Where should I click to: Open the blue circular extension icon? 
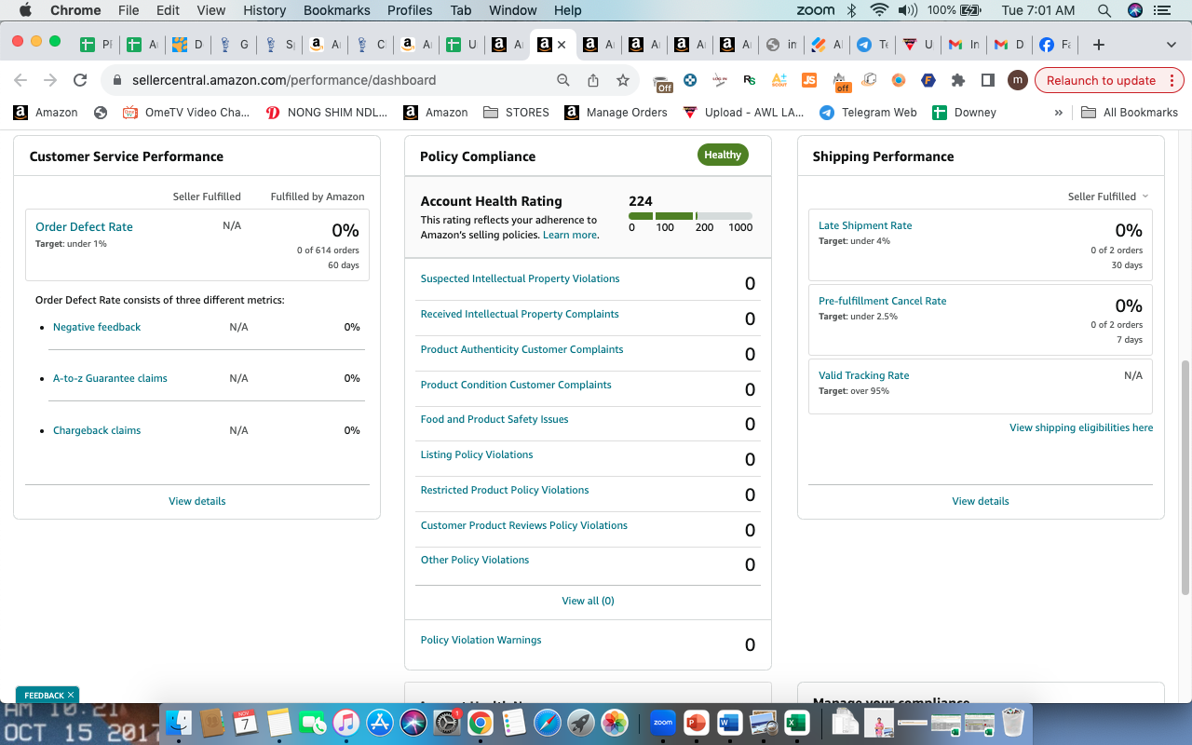tap(690, 80)
